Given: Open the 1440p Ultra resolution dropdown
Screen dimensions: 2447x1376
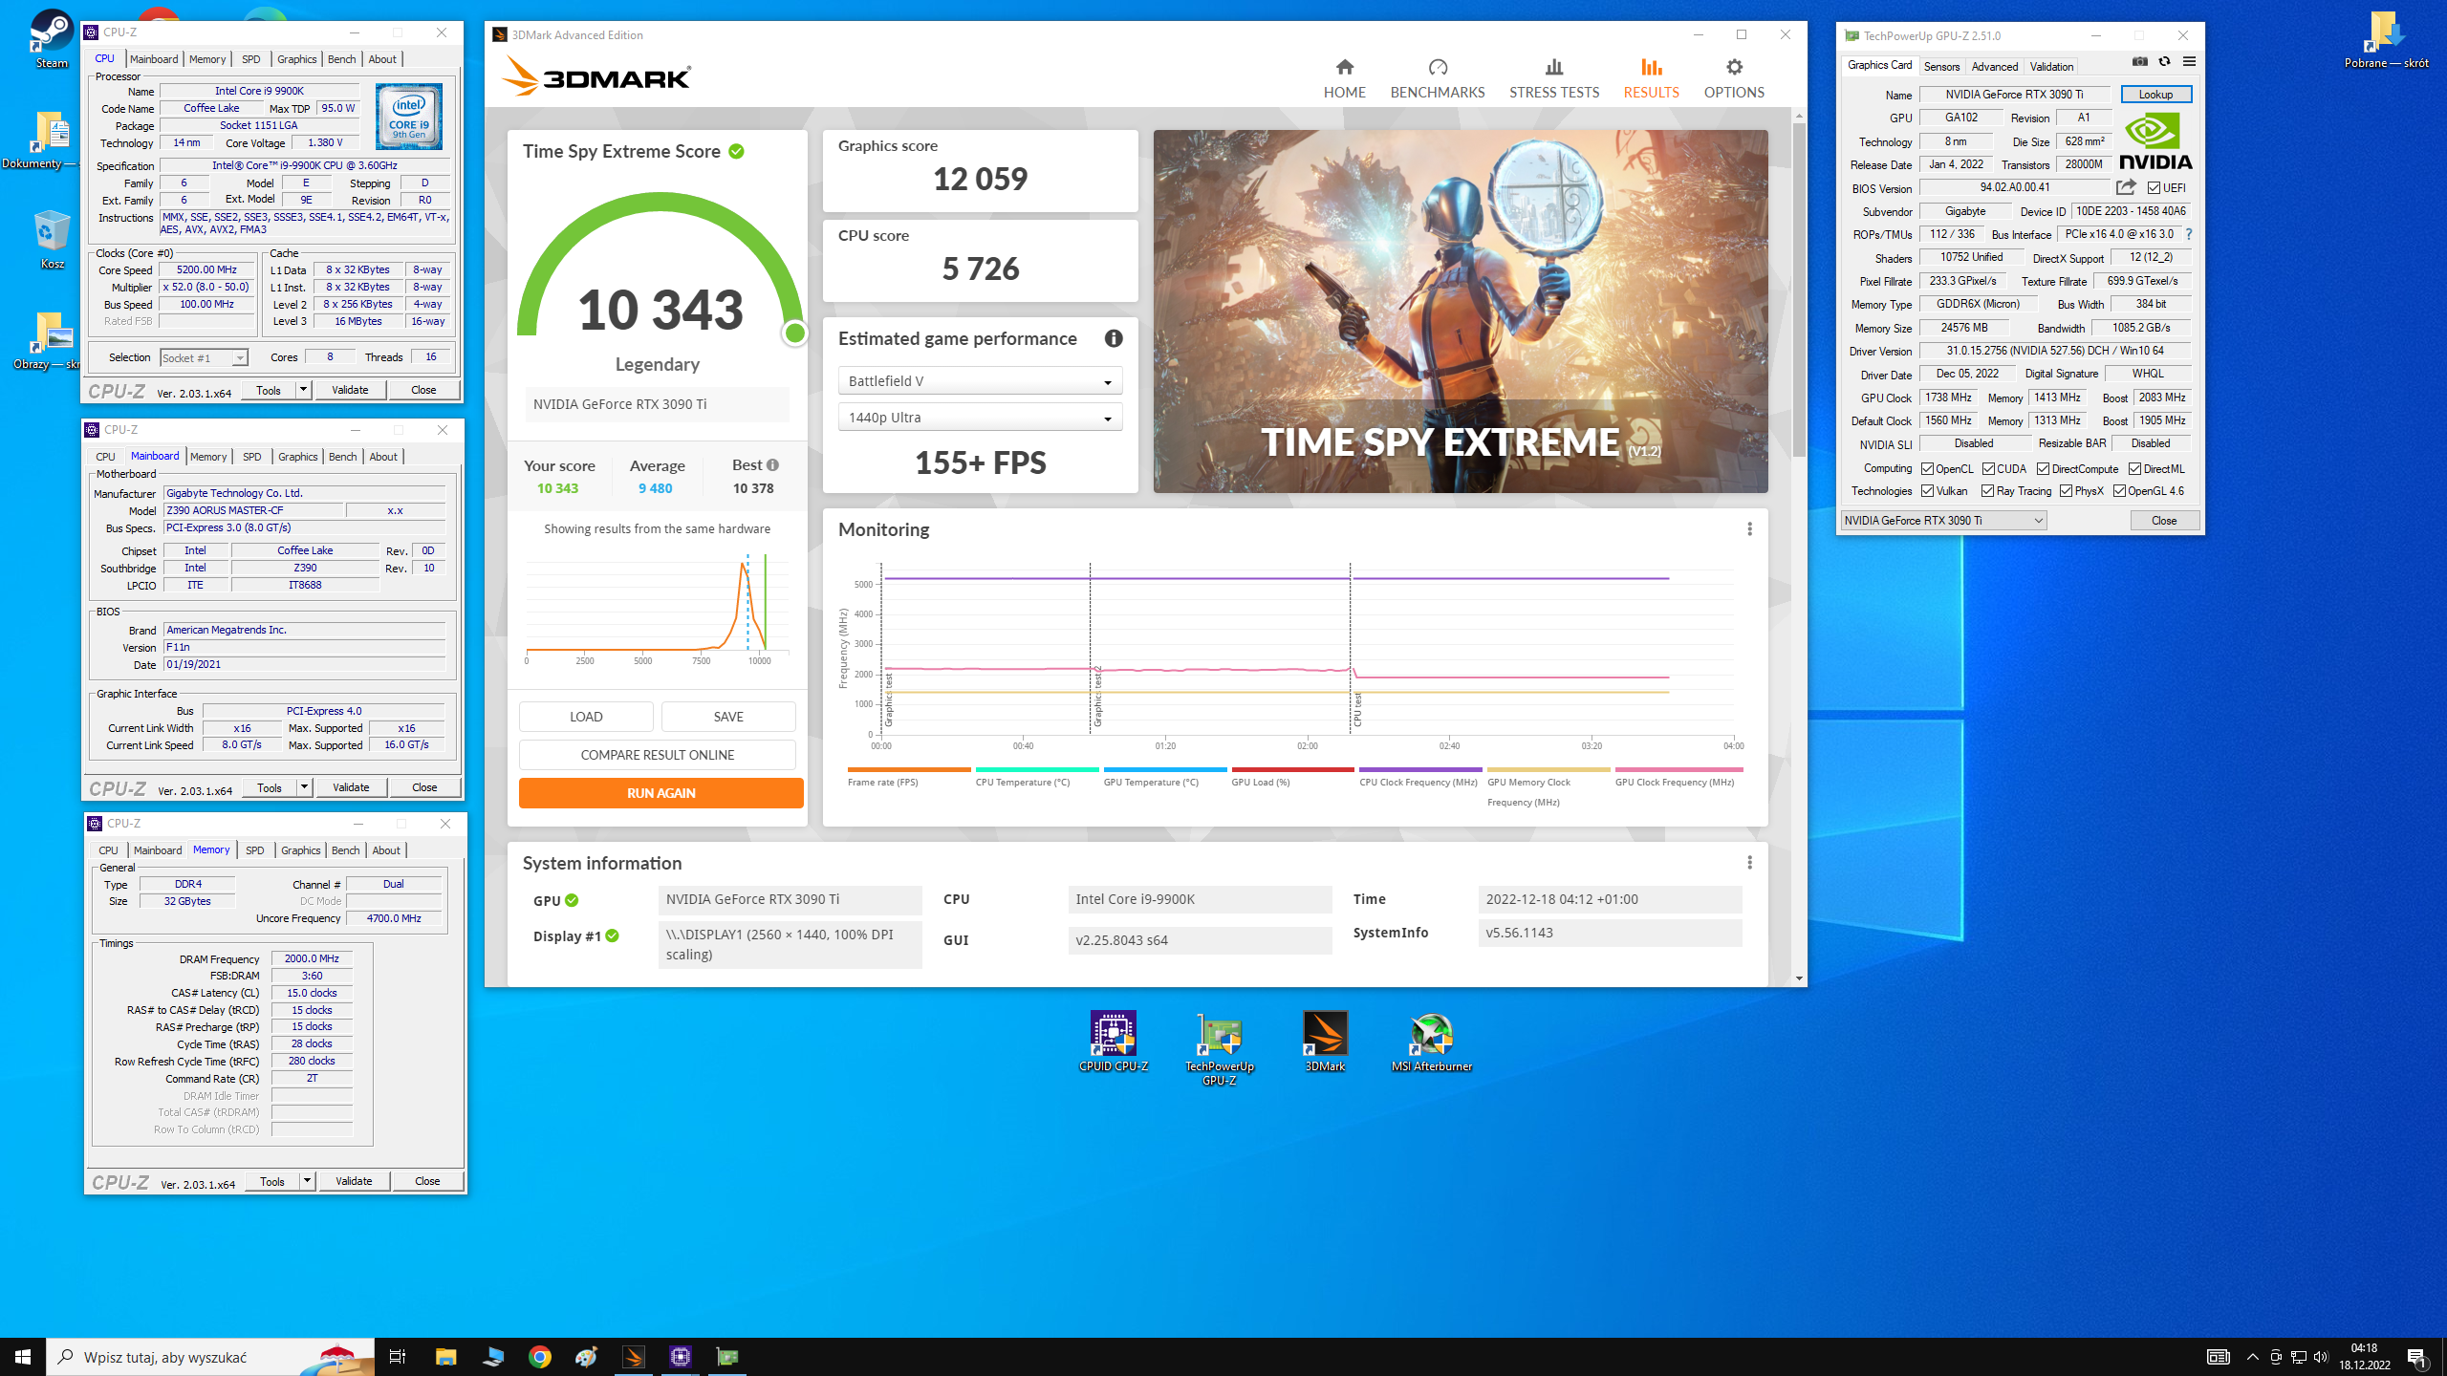Looking at the screenshot, I should point(980,418).
